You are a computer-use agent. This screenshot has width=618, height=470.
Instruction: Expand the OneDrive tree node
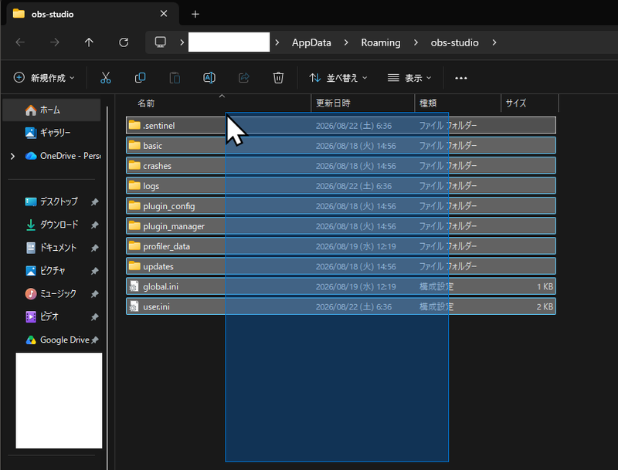[12, 156]
